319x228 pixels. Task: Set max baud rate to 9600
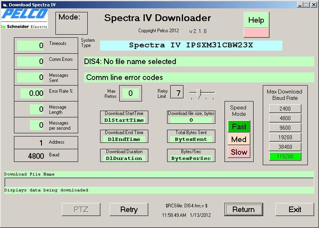pyautogui.click(x=285, y=128)
